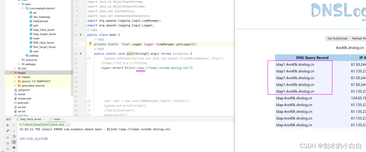366x152 pixels.
Task: Open Rmi_Target_Server in project tree
Action: coord(43,47)
